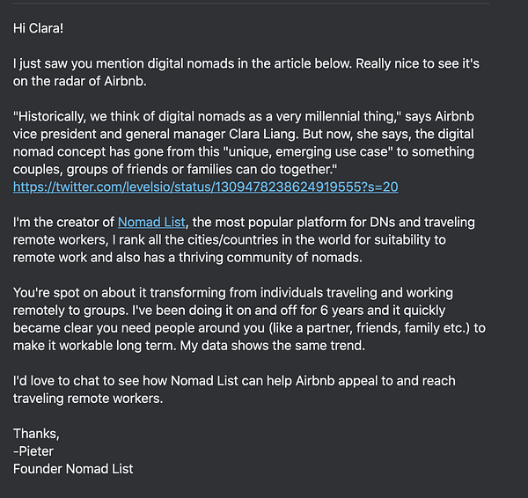The width and height of the screenshot is (528, 498).
Task: Click the text "on the radar of Airbnb."
Action: tap(80, 81)
